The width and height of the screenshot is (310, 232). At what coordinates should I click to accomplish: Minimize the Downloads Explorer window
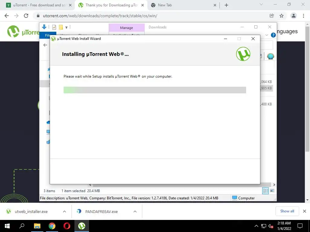[x=242, y=27]
